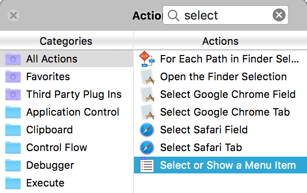Choose the Select Safari Tab action
The height and width of the screenshot is (193, 307).
(220, 147)
